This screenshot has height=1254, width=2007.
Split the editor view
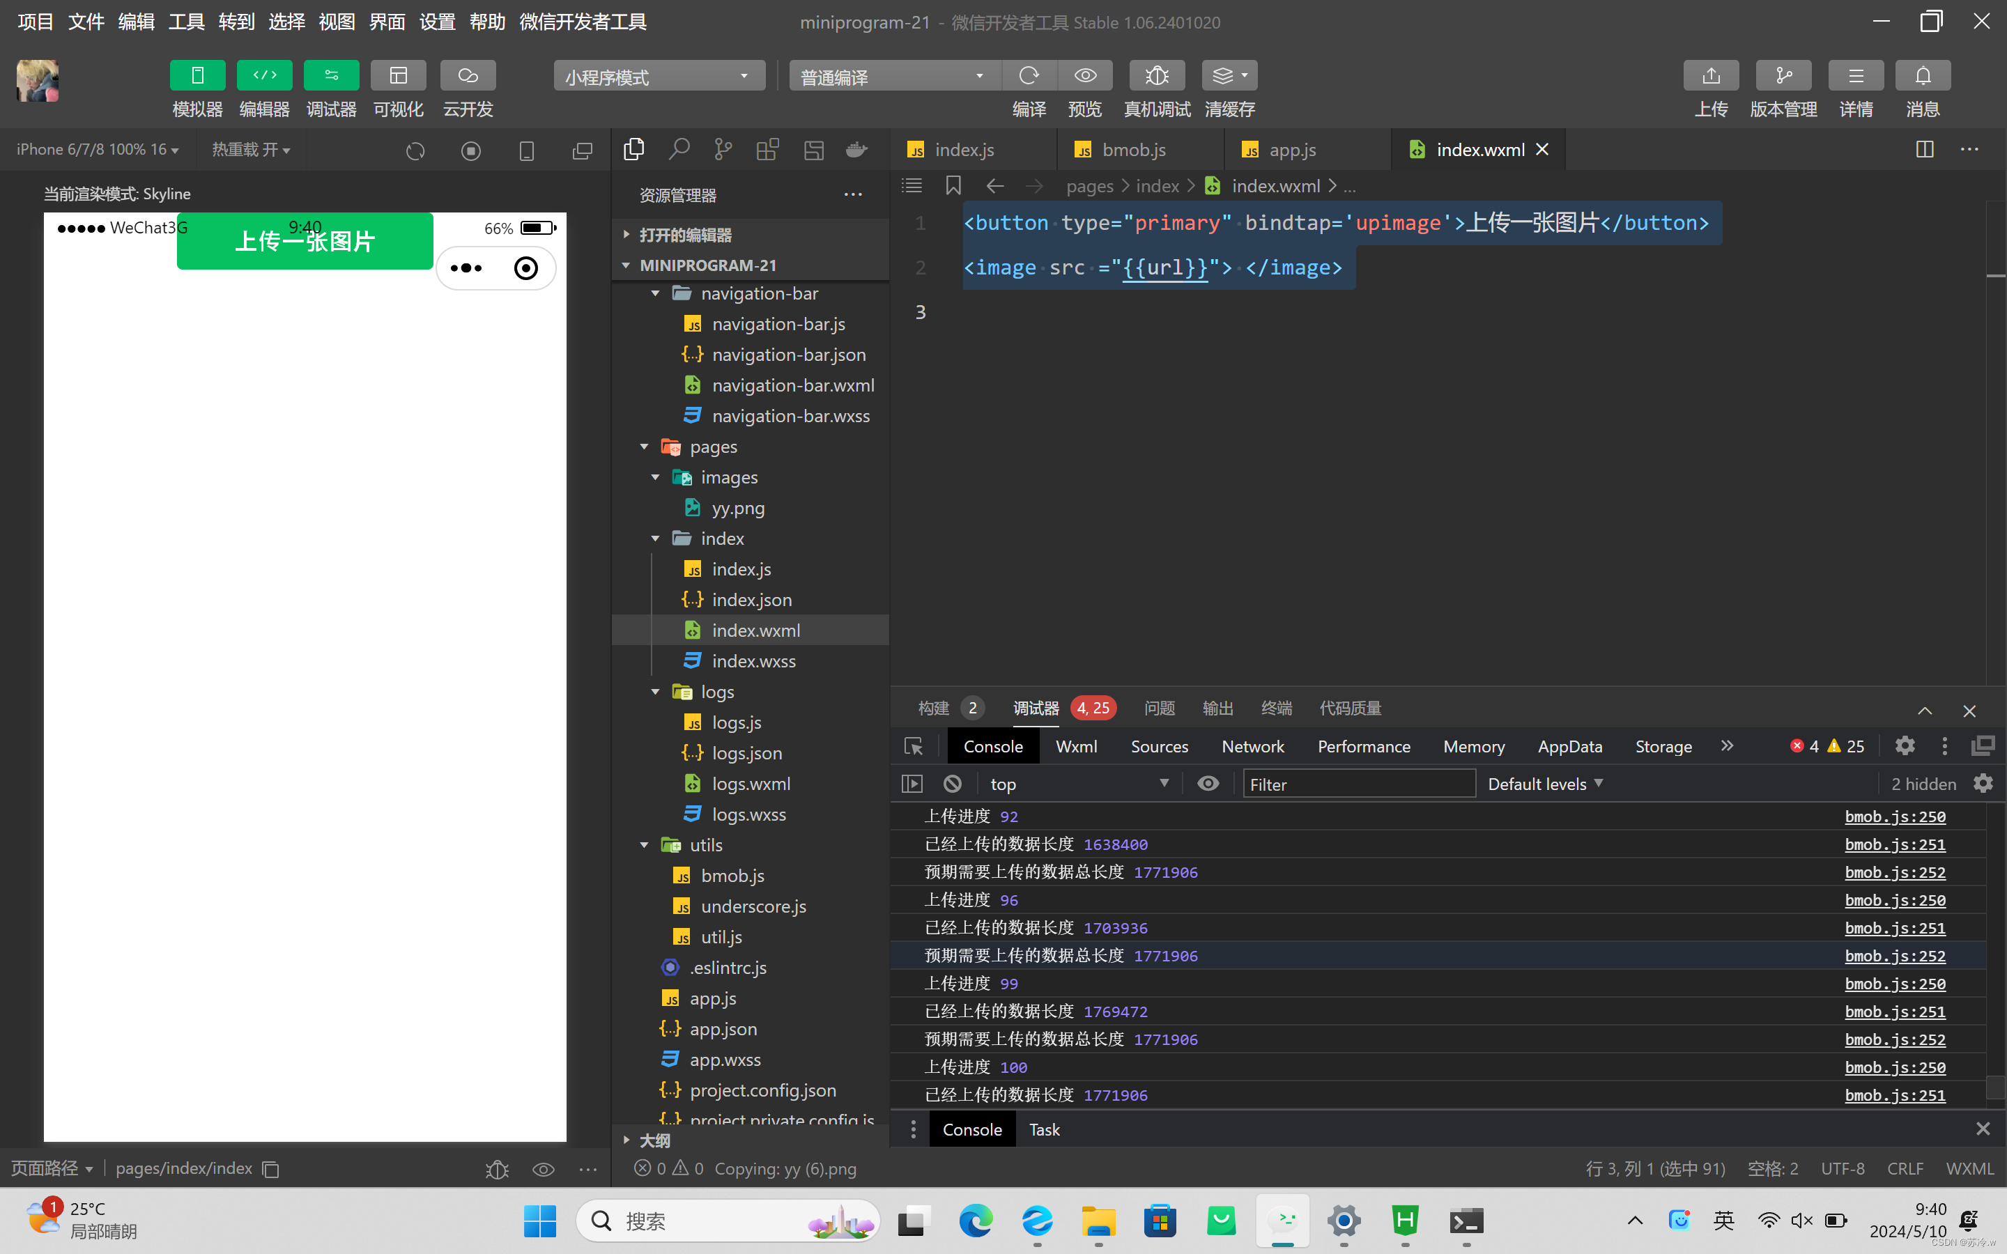tap(1925, 149)
